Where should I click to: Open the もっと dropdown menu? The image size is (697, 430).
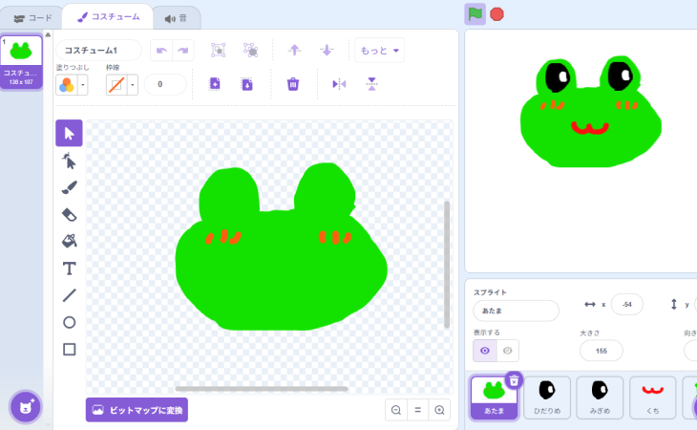coord(380,50)
